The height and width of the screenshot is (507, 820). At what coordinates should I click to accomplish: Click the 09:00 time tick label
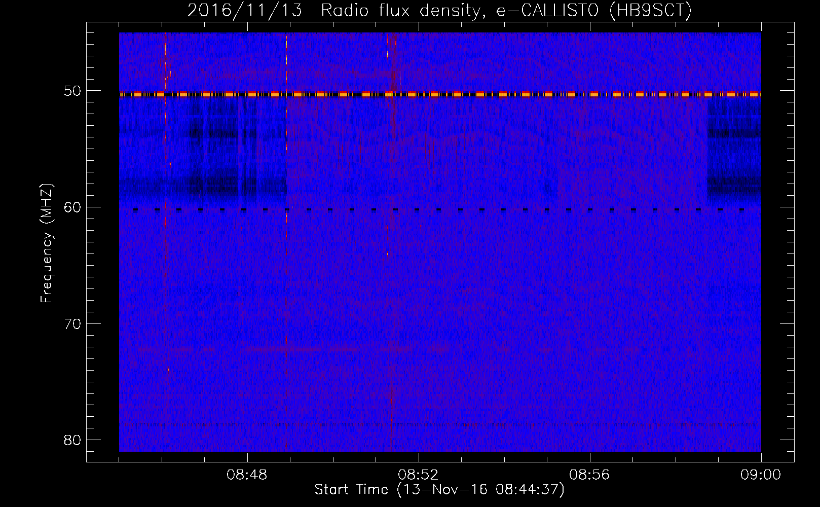(761, 475)
